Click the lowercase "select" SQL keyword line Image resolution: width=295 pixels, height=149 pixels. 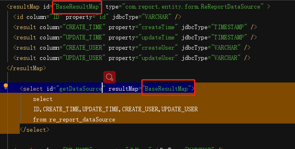[43, 99]
